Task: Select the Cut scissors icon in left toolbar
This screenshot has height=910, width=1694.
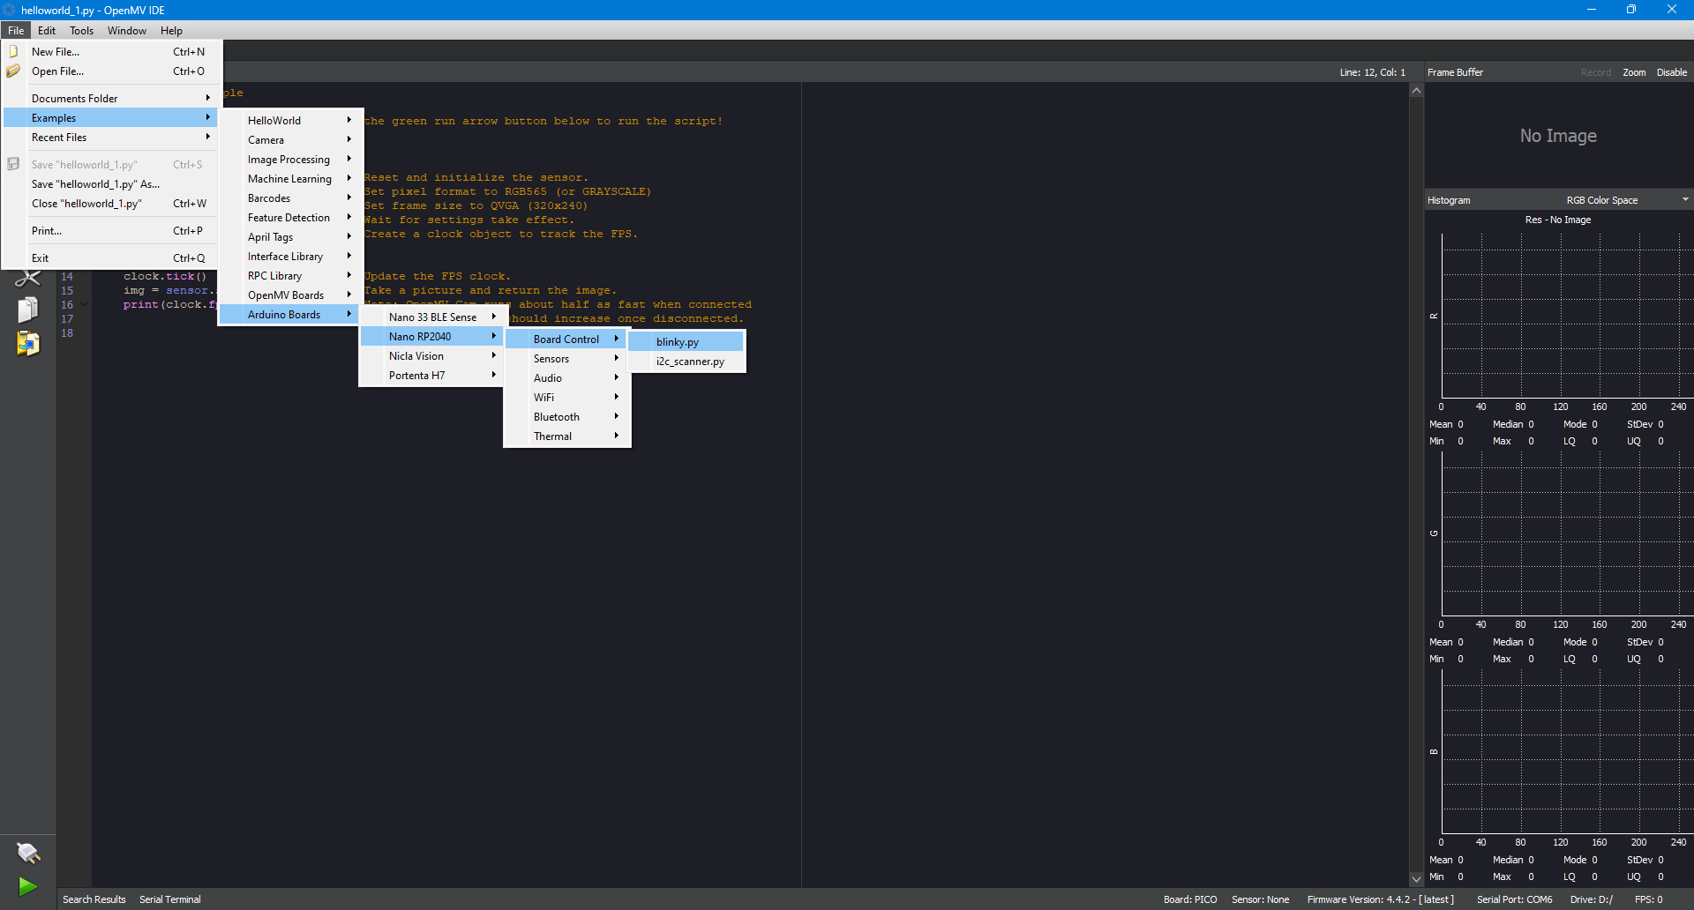Action: pos(28,279)
